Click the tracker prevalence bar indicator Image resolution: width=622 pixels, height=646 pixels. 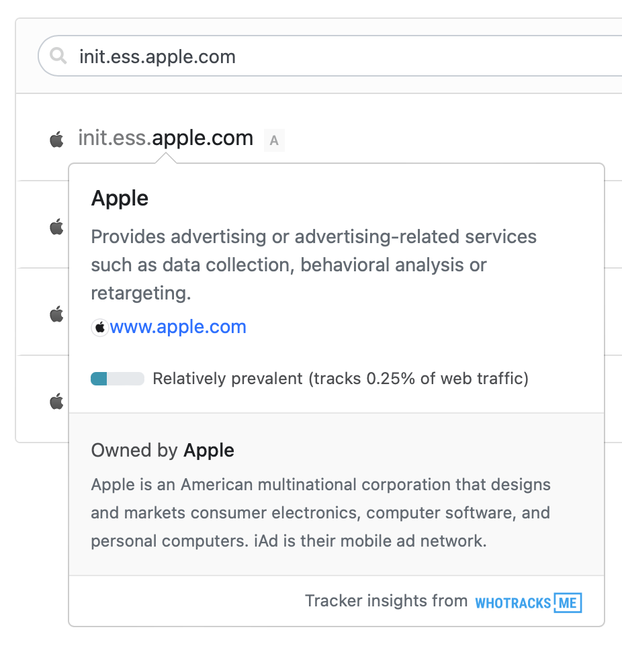tap(118, 379)
